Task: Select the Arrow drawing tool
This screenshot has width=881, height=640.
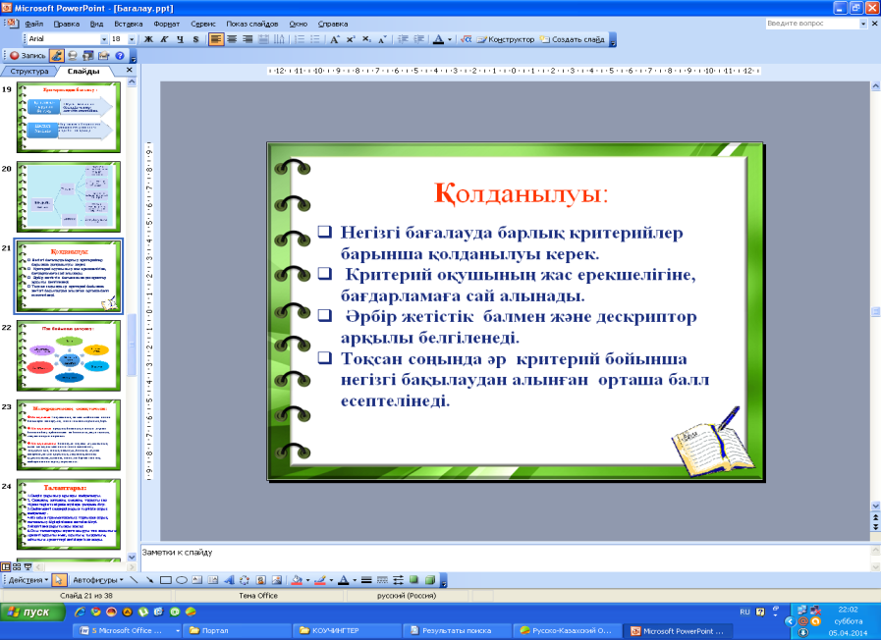Action: 149,580
